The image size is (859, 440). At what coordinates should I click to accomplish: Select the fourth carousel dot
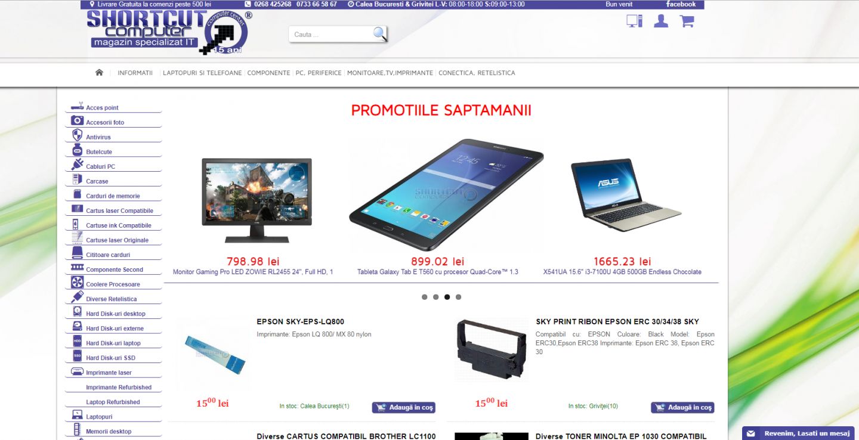(458, 297)
